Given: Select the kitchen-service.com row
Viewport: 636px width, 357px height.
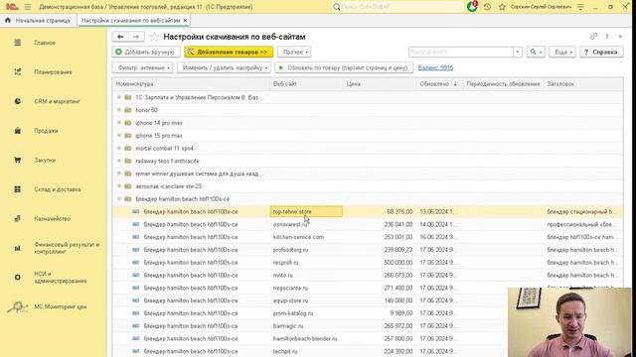Looking at the screenshot, I should [368, 237].
